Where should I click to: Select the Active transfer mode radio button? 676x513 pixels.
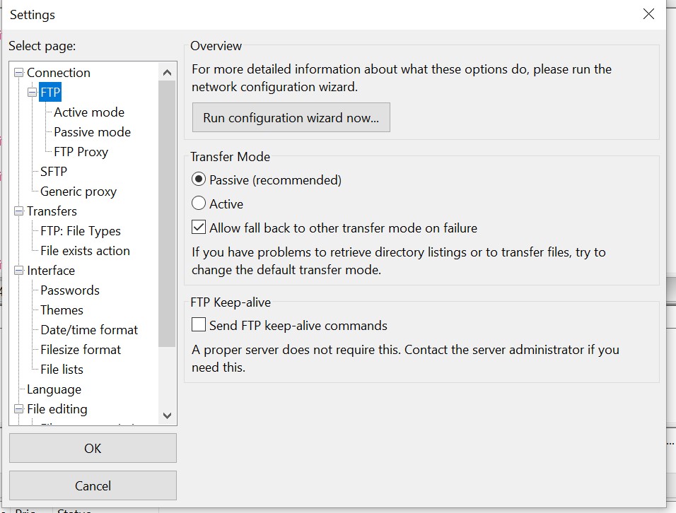click(199, 204)
